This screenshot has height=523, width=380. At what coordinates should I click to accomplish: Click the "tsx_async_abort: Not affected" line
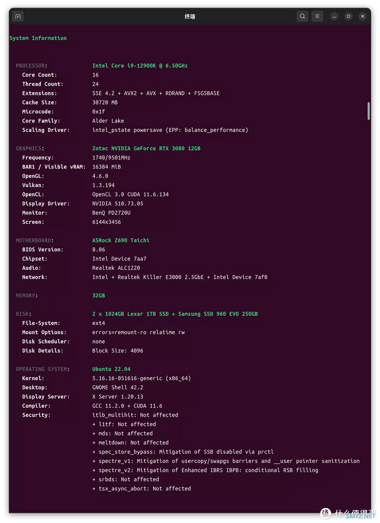(x=141, y=489)
